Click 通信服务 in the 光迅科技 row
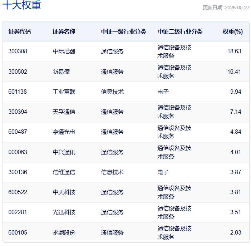 point(112,212)
